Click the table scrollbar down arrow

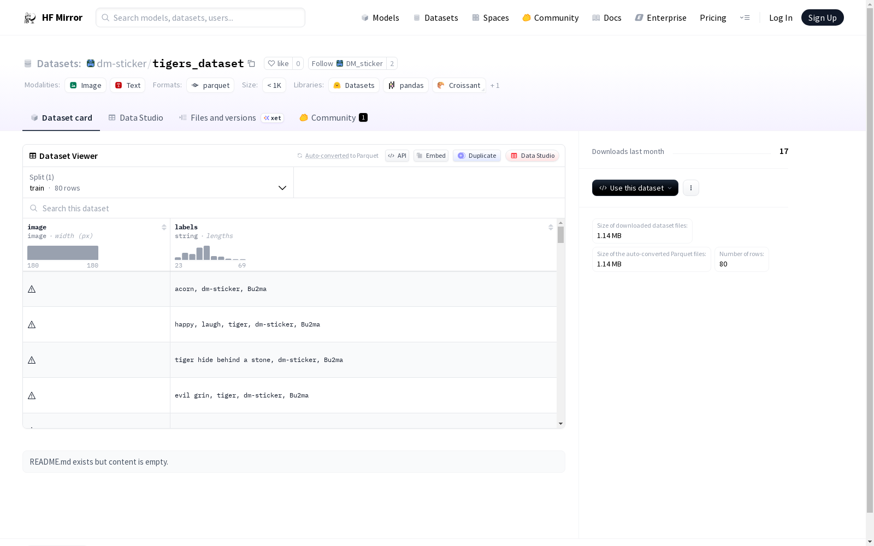pos(560,424)
